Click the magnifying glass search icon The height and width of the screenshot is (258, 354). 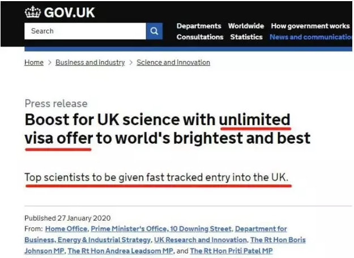154,31
